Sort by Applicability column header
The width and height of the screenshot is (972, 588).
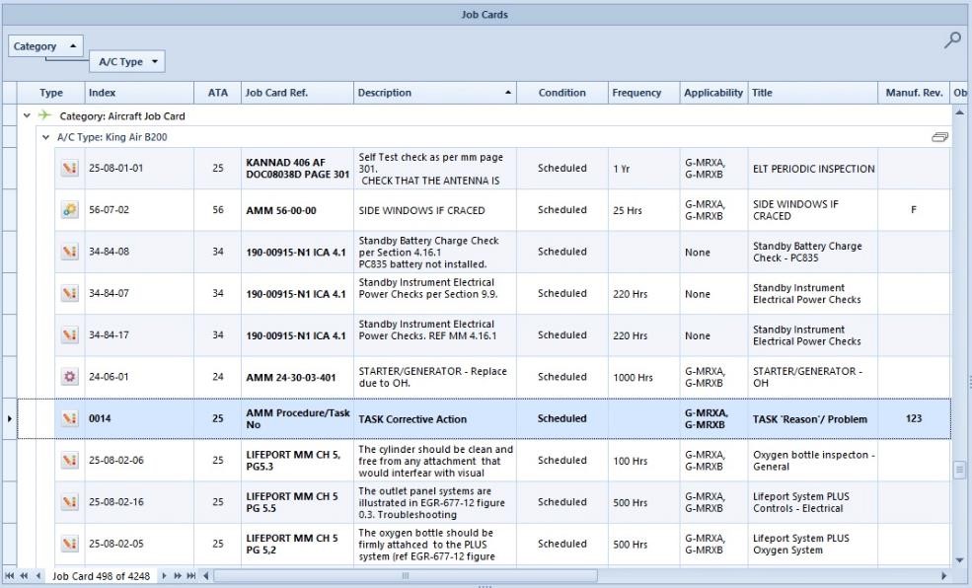click(713, 93)
